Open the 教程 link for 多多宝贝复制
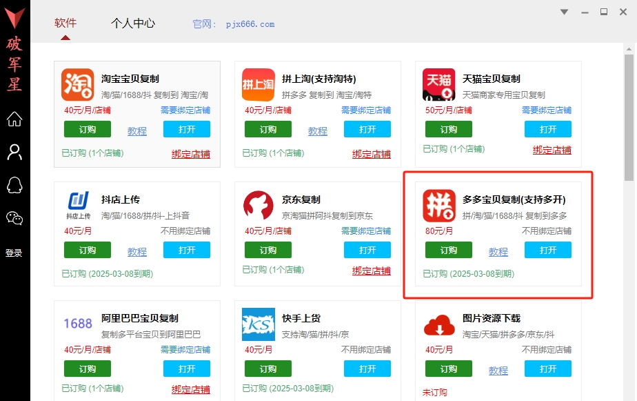Screen dimensions: 637x401 498,252
